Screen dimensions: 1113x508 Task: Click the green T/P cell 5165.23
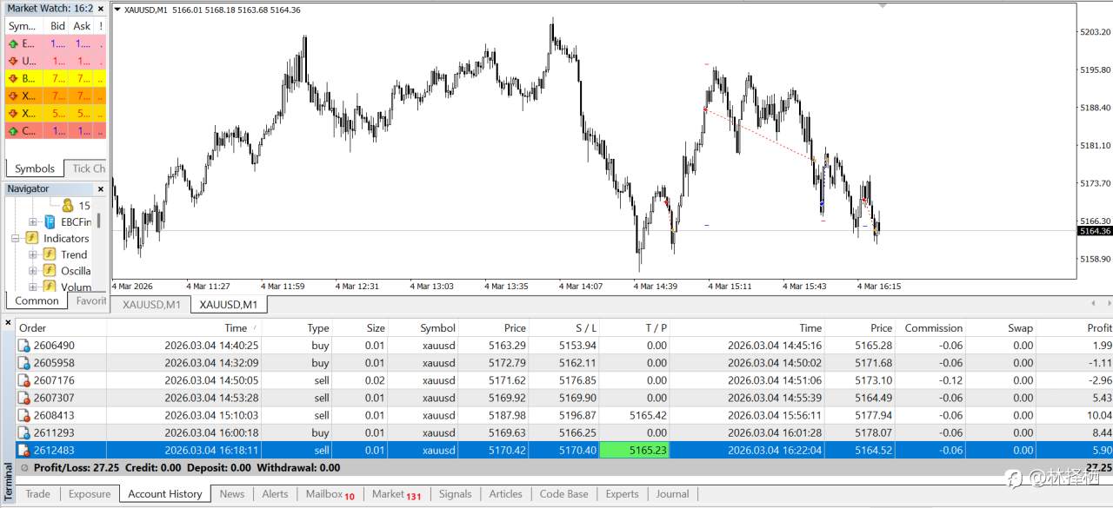[635, 450]
